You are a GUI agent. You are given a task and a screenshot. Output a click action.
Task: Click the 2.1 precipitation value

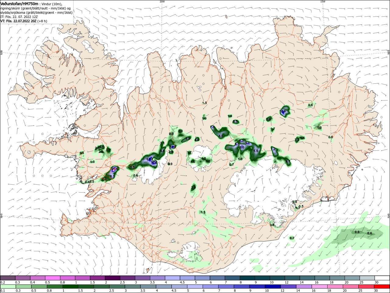click(x=162, y=143)
